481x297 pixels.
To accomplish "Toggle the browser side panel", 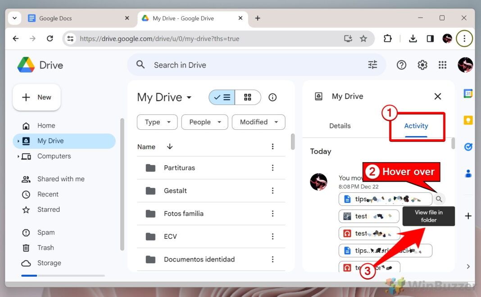I will click(x=430, y=39).
